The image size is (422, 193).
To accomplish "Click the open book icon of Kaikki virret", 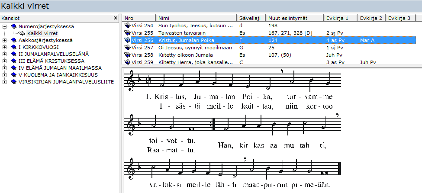I will [22, 33].
